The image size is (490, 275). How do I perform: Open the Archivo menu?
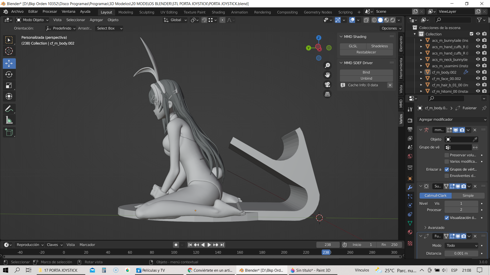[x=17, y=11]
